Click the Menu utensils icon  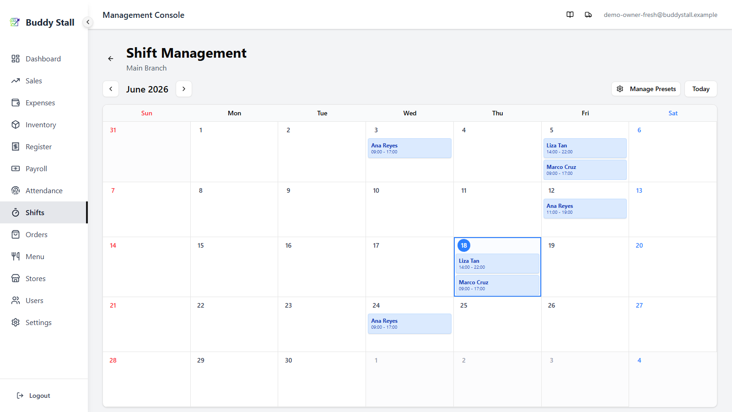(16, 256)
